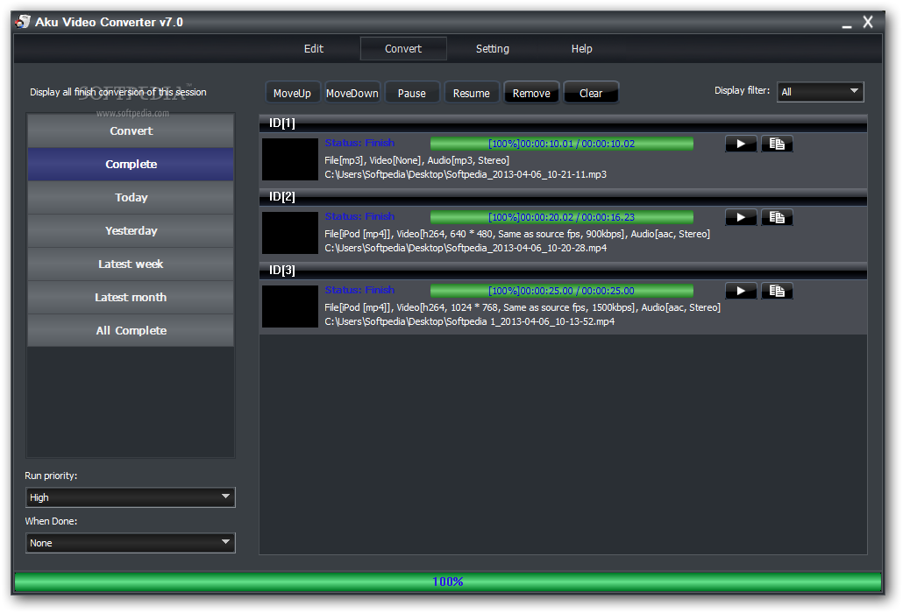
Task: Play the ID[3] converted mp4 file
Action: coord(741,291)
